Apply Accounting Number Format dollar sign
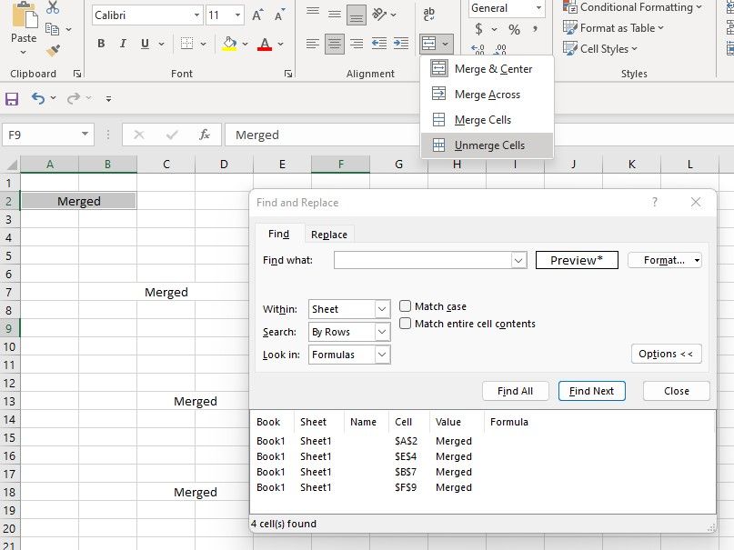The width and height of the screenshot is (734, 550). point(478,29)
